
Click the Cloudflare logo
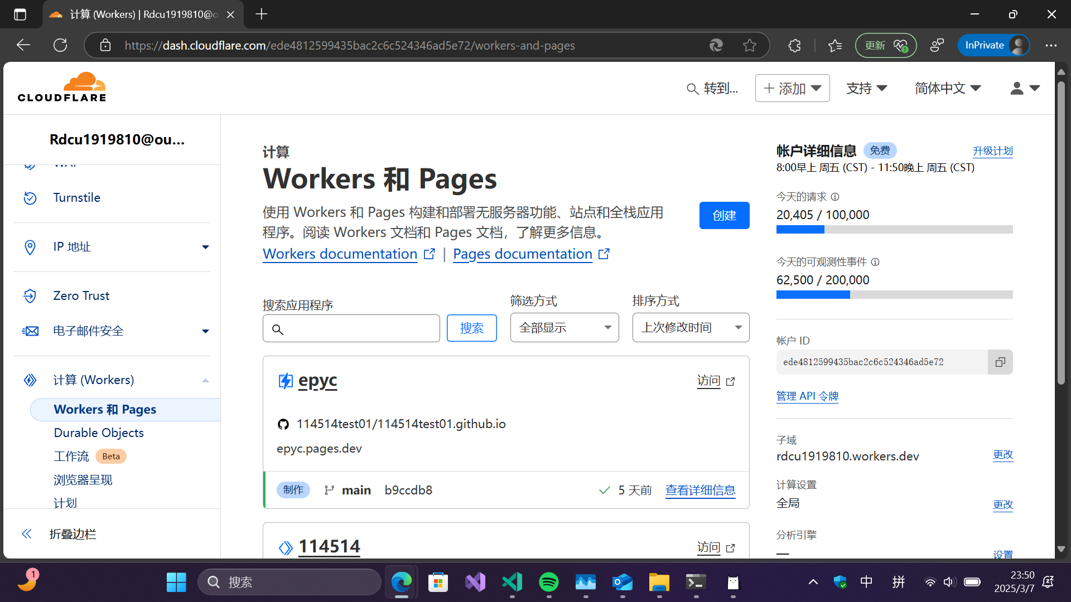pos(62,88)
